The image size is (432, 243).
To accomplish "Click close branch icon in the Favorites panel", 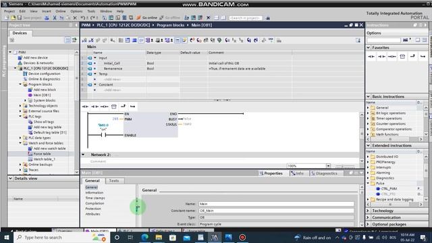I will pyautogui.click(x=423, y=57).
